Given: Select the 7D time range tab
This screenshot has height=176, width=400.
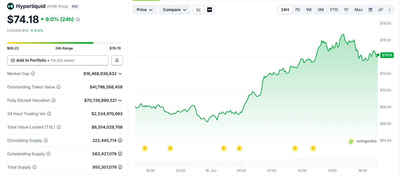Looking at the screenshot, I should click(x=298, y=10).
